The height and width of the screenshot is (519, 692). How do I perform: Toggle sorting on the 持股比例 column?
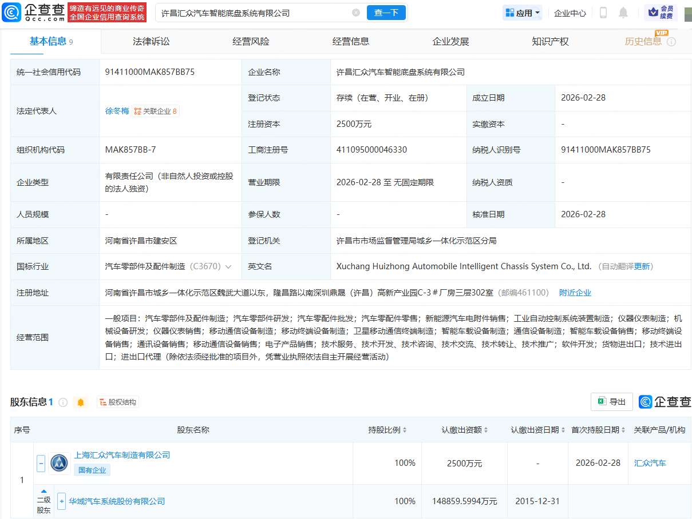405,429
